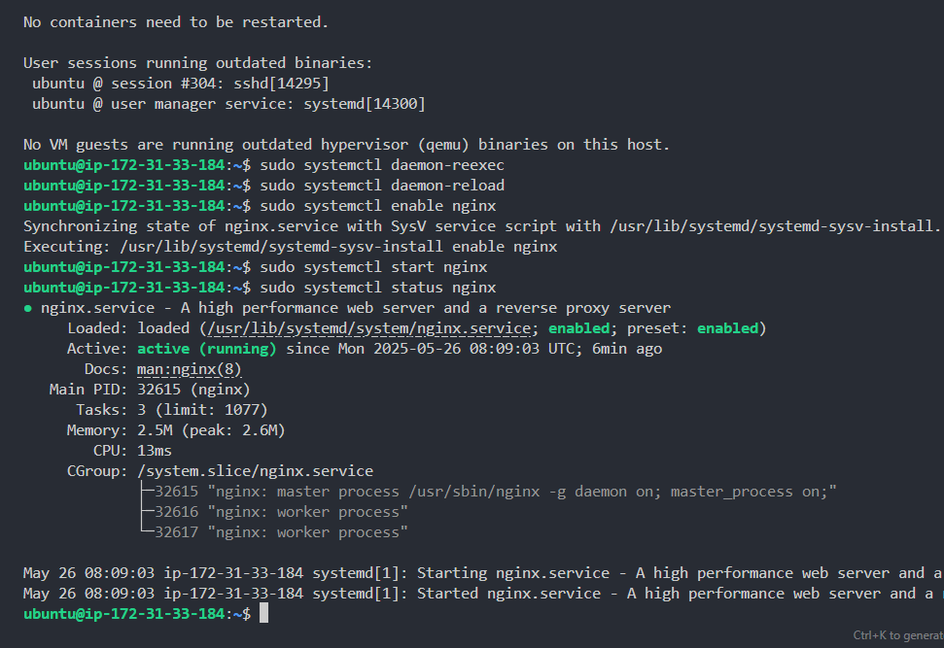Image resolution: width=944 pixels, height=648 pixels.
Task: Select the nginx master process tree entry
Action: click(496, 492)
